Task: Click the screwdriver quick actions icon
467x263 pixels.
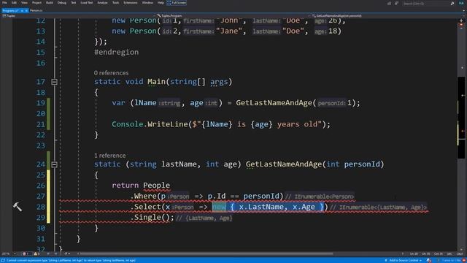Action: [18, 207]
